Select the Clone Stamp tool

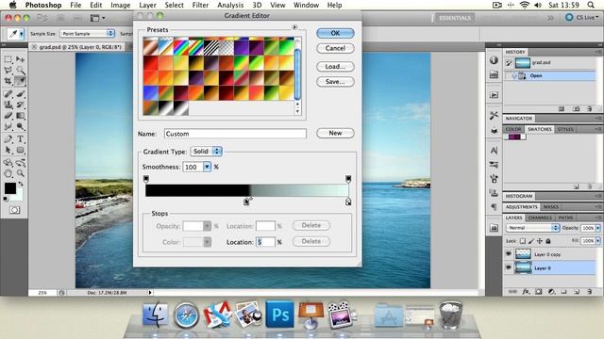(8, 105)
